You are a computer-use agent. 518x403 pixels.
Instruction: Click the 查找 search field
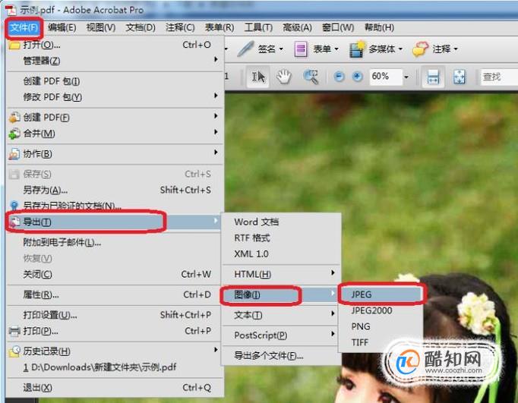(498, 77)
